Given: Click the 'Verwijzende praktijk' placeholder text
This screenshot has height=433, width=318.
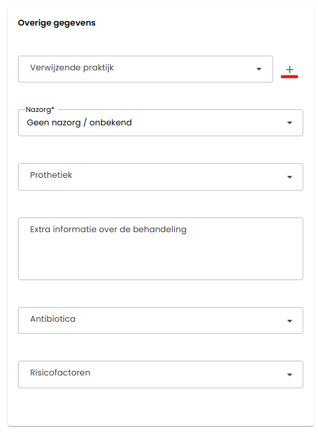Looking at the screenshot, I should (x=72, y=68).
